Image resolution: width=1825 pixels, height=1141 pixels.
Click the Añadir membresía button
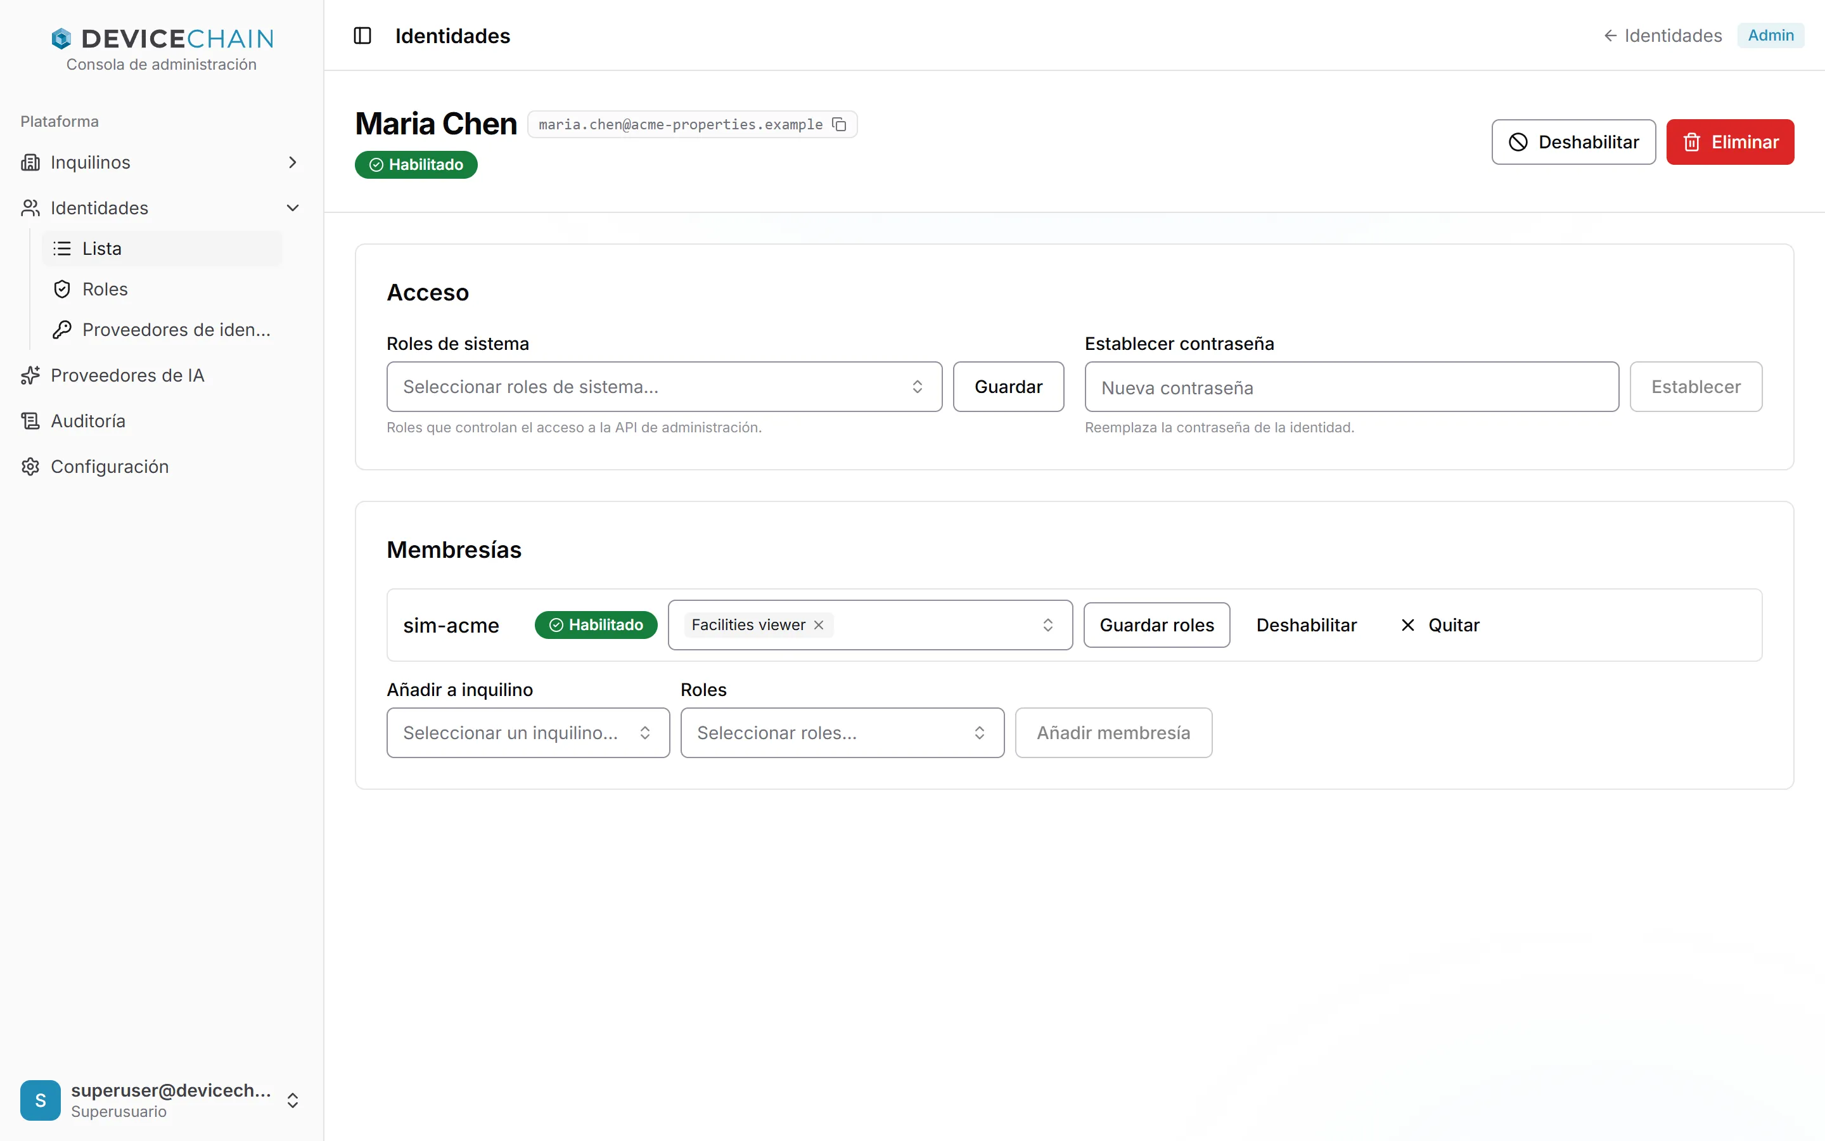[1113, 733]
